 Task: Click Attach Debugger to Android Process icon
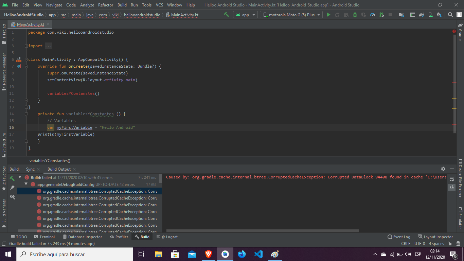coord(381,15)
